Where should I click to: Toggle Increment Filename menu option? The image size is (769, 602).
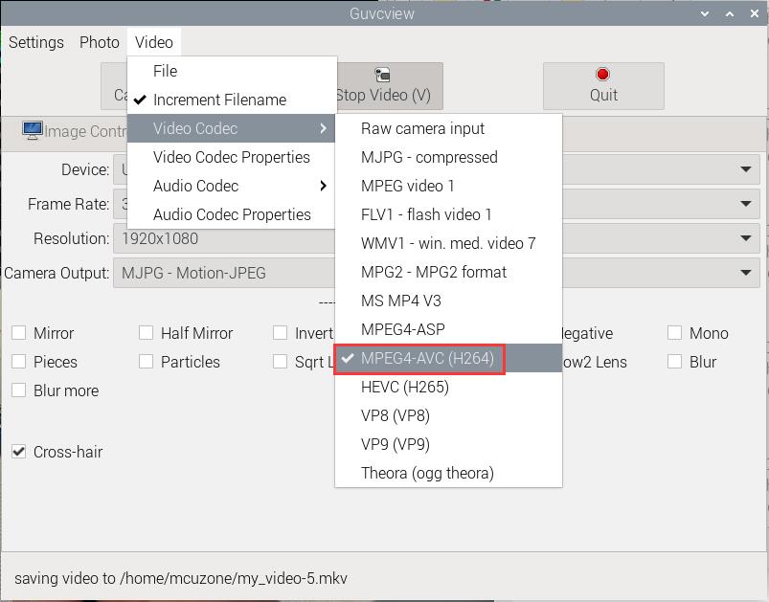219,100
